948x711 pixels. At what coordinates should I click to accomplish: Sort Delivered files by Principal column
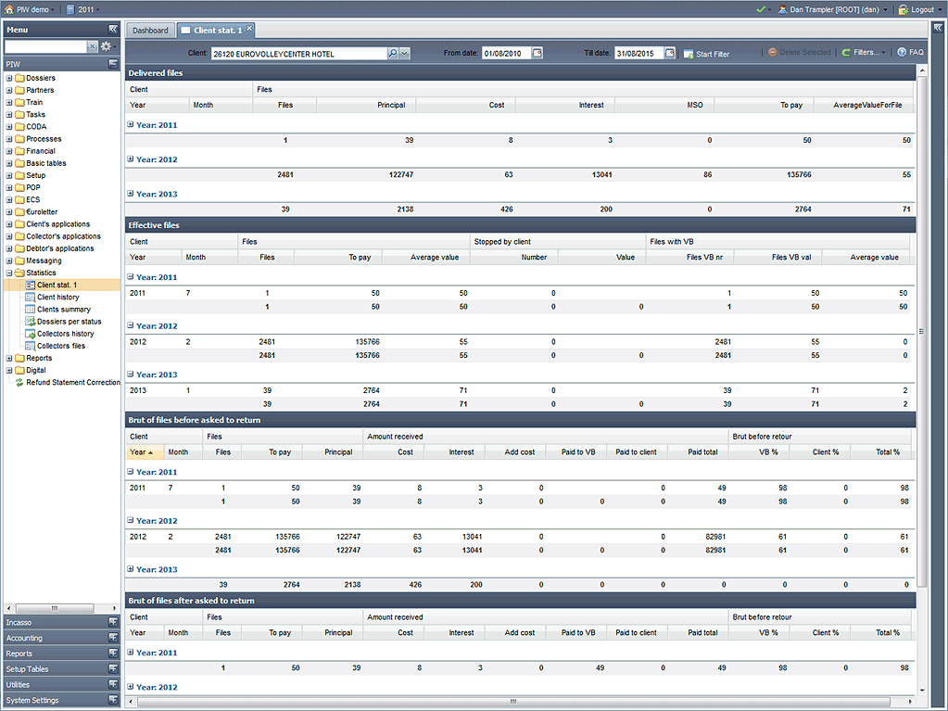click(366, 105)
